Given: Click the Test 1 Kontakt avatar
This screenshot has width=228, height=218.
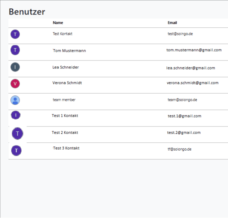Looking at the screenshot, I should [16, 115].
